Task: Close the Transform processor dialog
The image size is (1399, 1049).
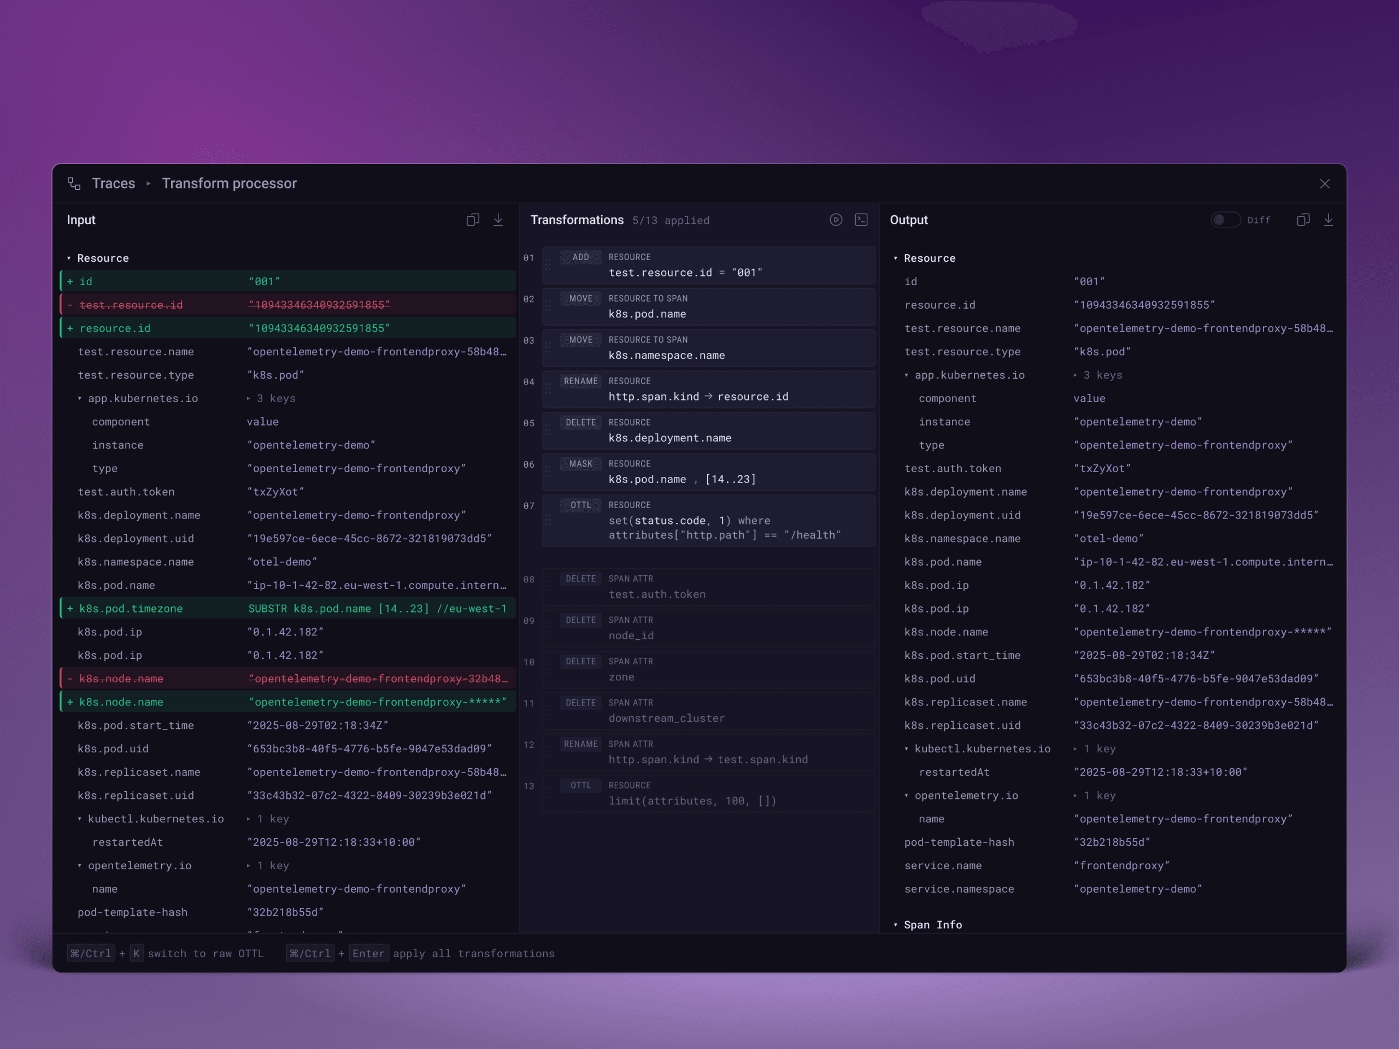Action: point(1324,184)
